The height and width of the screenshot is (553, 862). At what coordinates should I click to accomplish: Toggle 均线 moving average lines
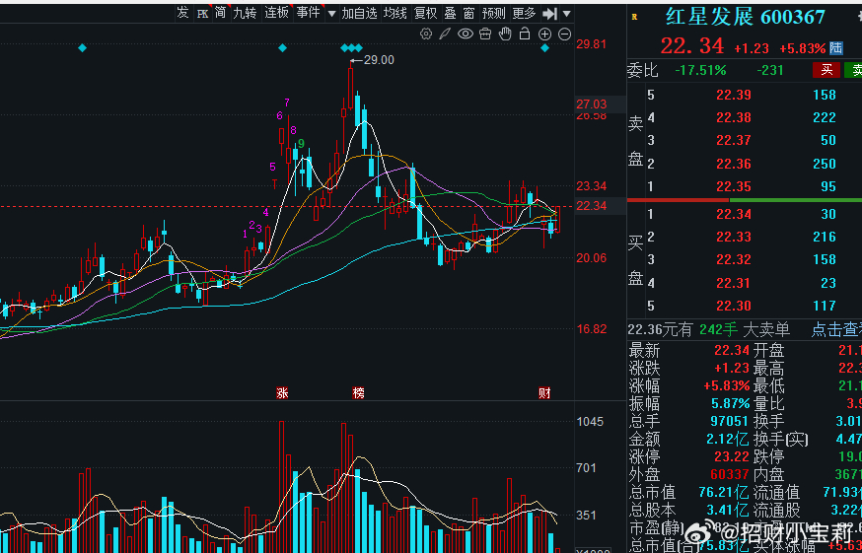tap(395, 13)
